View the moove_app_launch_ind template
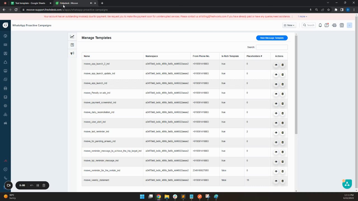The height and width of the screenshot is (201, 358). tap(276, 84)
